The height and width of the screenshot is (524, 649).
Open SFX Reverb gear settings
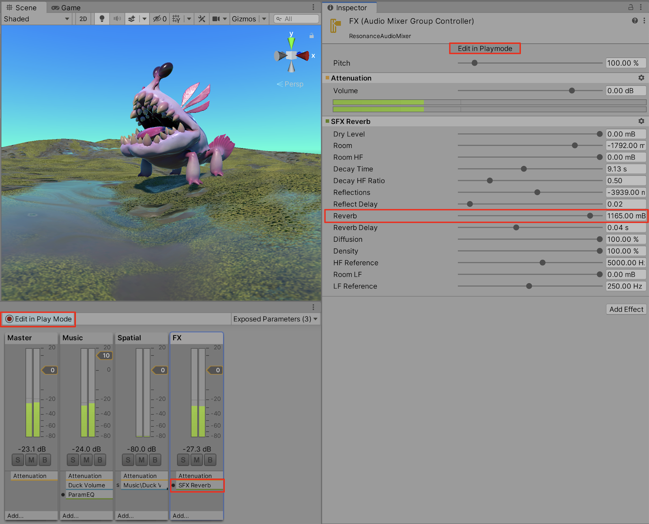click(x=641, y=121)
